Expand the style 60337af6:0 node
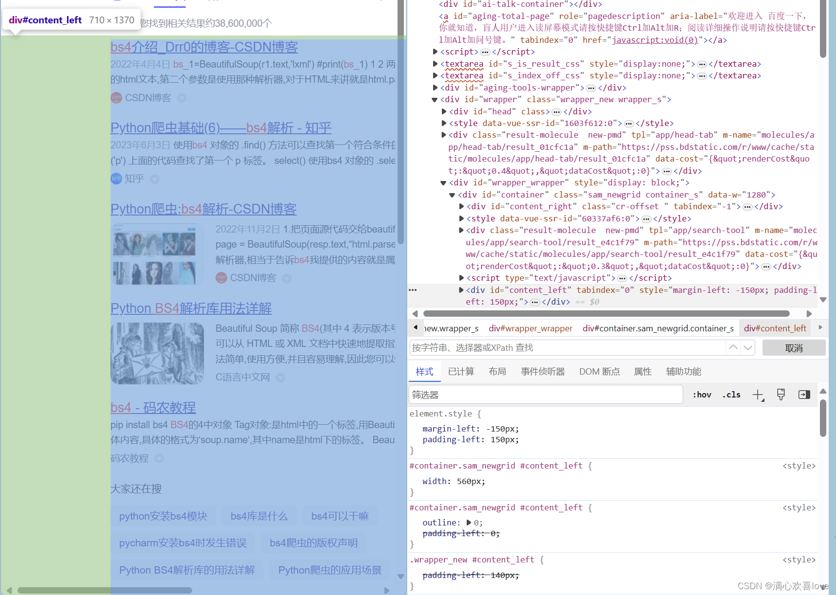 click(461, 218)
